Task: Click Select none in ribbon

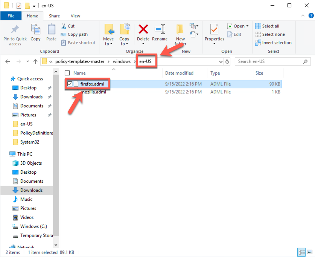Action: [270, 34]
